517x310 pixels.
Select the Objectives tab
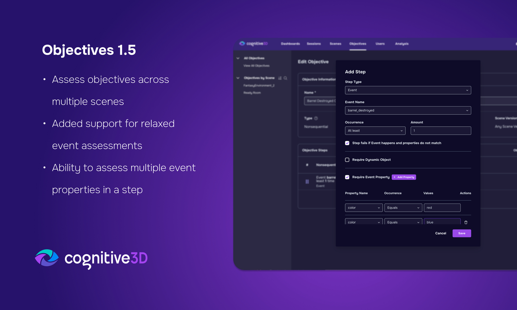click(358, 44)
